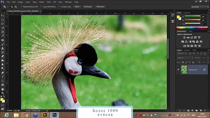Enable Resize Windows to Fit checkbox
Viewport: 210px width, 118px height.
[x=21, y=7]
